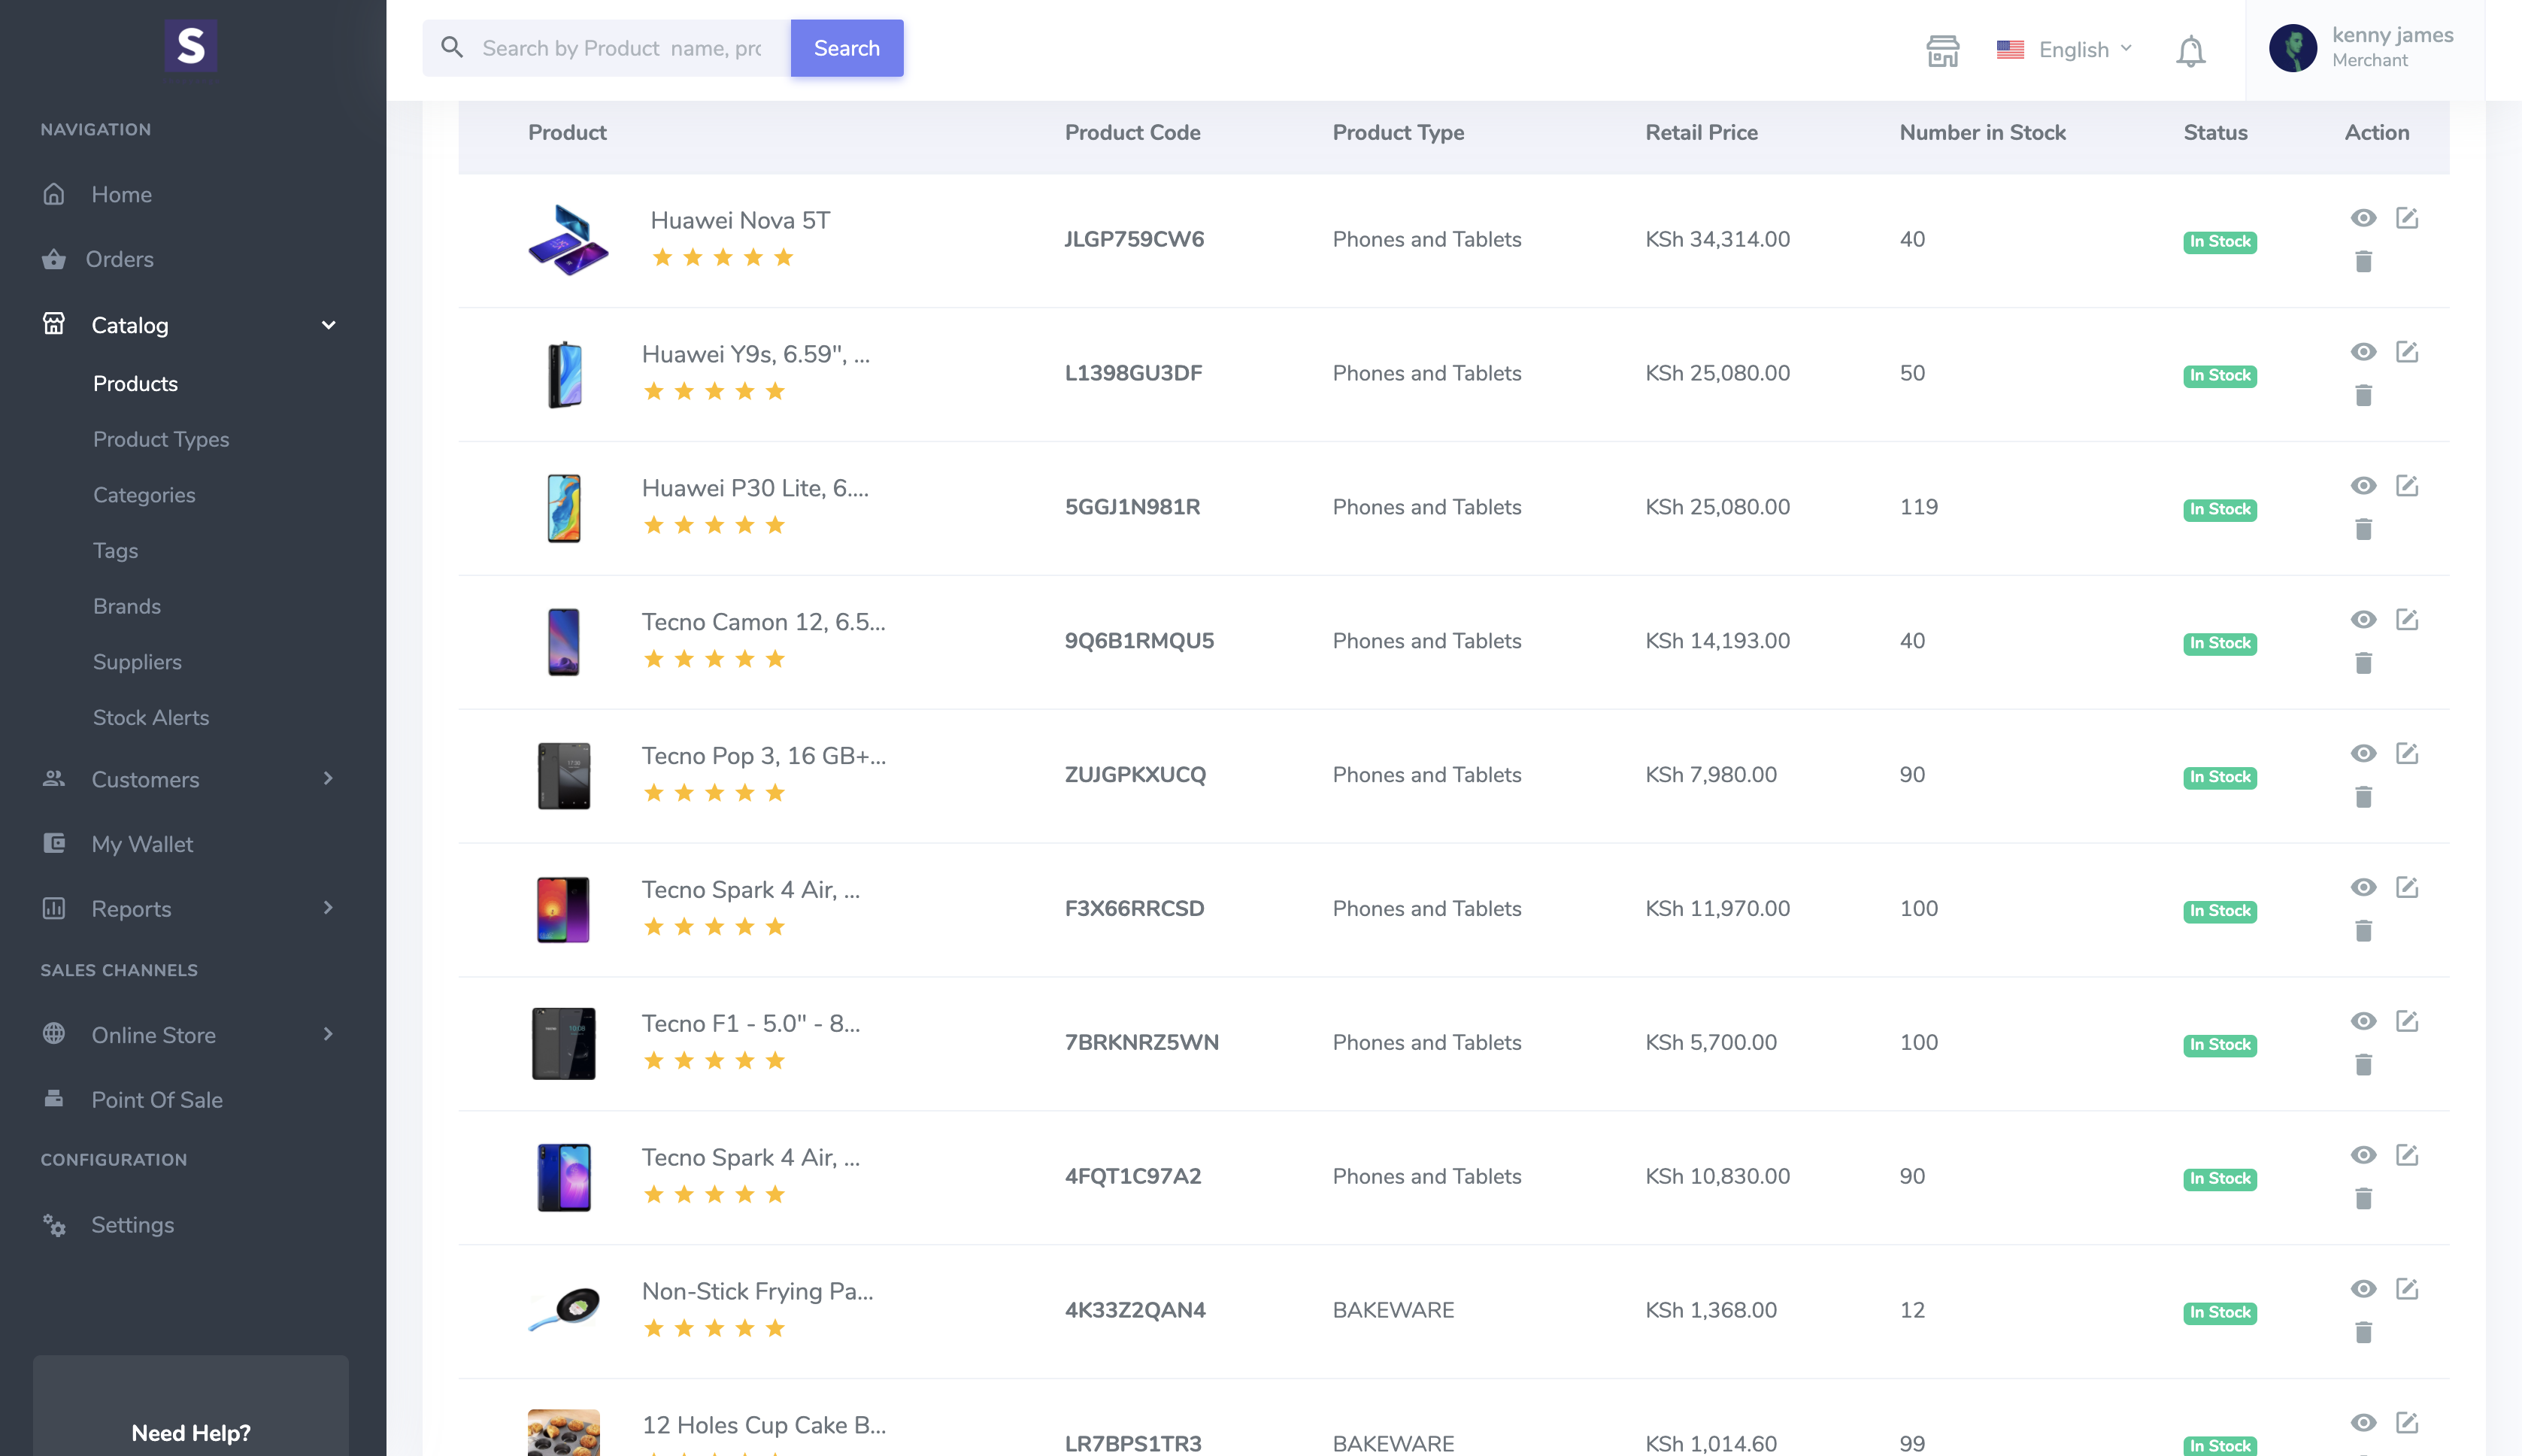2522x1456 pixels.
Task: Open Point Of Sale channel
Action: pyautogui.click(x=157, y=1100)
